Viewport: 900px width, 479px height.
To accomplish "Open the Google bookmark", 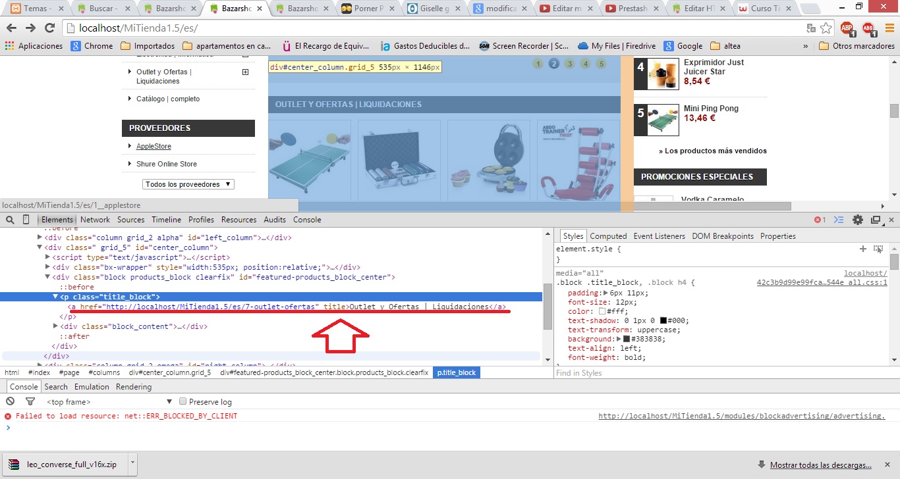I will pyautogui.click(x=683, y=46).
